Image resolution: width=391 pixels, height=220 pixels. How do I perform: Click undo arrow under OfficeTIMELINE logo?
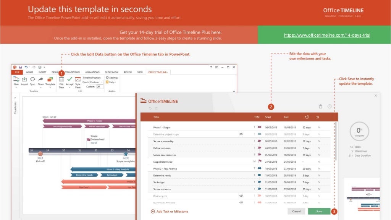pyautogui.click(x=150, y=108)
